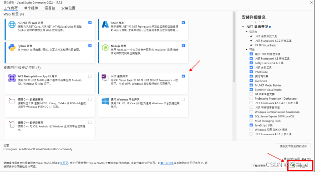Screen dimensions: 315x172
Task: Click Remove out-of-support components button
Action: [x=293, y=147]
